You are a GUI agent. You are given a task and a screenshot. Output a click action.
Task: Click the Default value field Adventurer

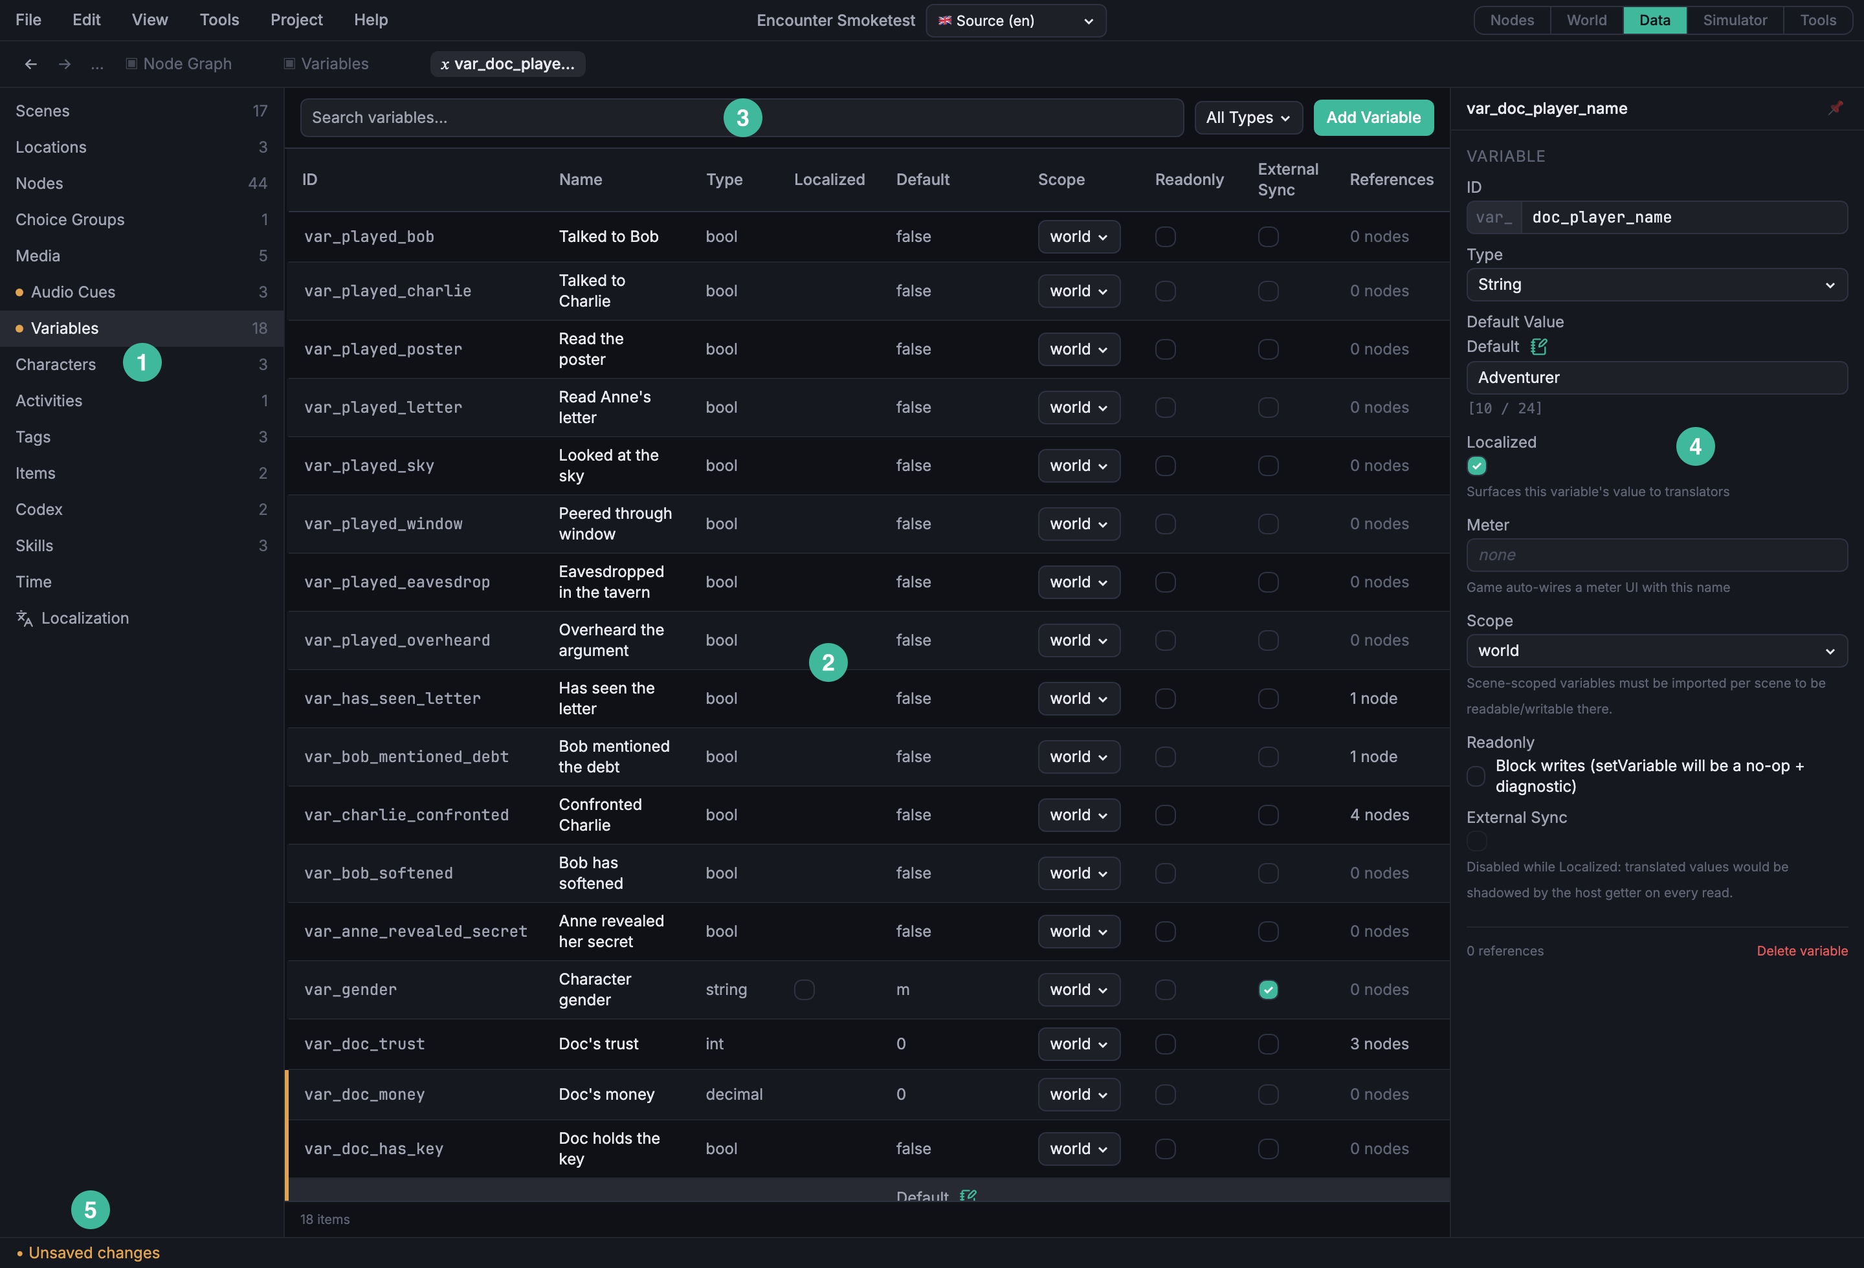(1656, 378)
